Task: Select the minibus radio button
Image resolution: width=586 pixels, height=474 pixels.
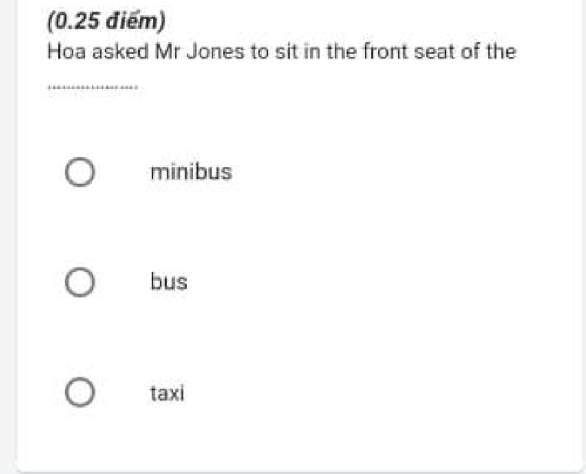Action: tap(79, 173)
